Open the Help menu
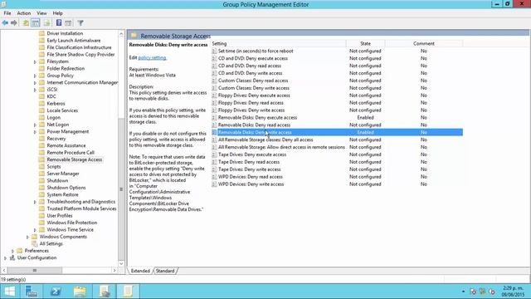Screen dimensions: 531x299 (57, 13)
